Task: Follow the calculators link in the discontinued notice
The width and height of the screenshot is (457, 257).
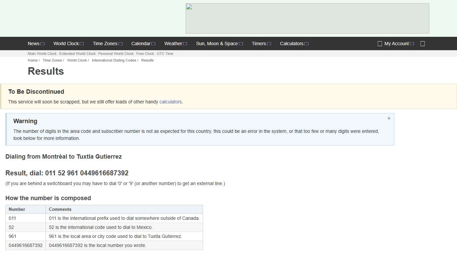Action: [x=171, y=102]
